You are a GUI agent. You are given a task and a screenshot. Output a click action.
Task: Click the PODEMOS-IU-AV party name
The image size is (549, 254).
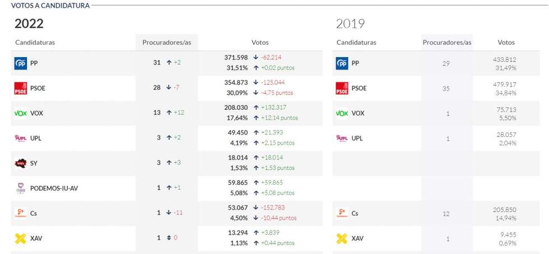coord(54,188)
